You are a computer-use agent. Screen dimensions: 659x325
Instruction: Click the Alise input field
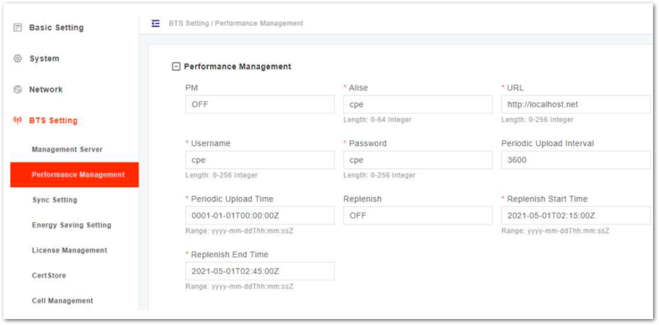[418, 104]
